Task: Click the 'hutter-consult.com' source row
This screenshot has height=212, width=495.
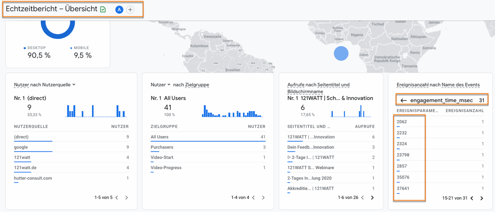Action: (33, 178)
